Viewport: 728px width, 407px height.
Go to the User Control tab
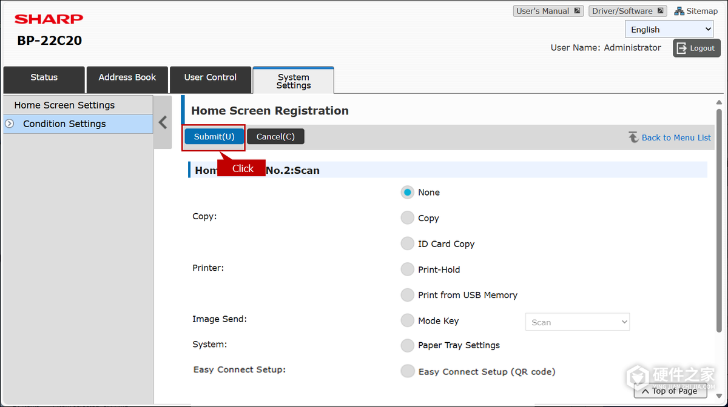tap(211, 79)
